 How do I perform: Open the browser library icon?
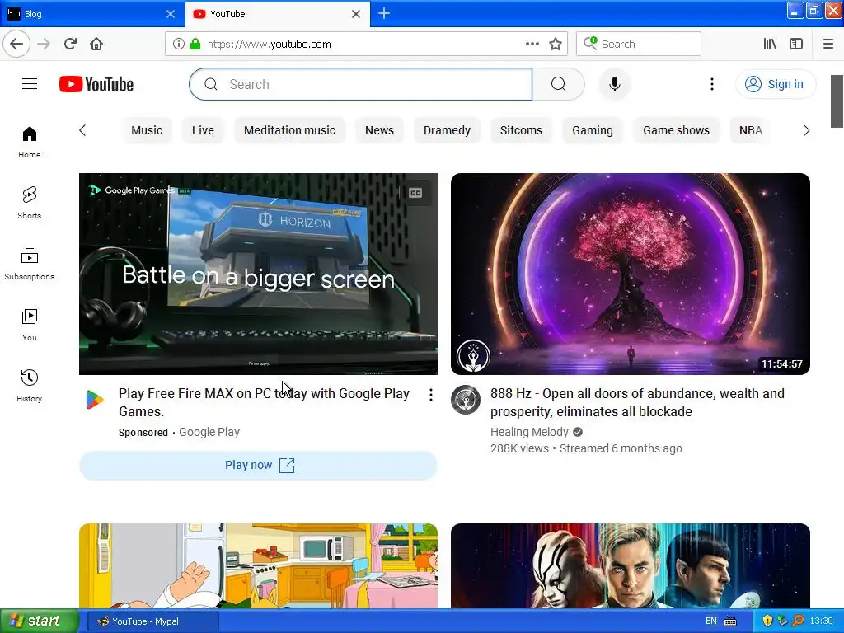click(x=770, y=44)
